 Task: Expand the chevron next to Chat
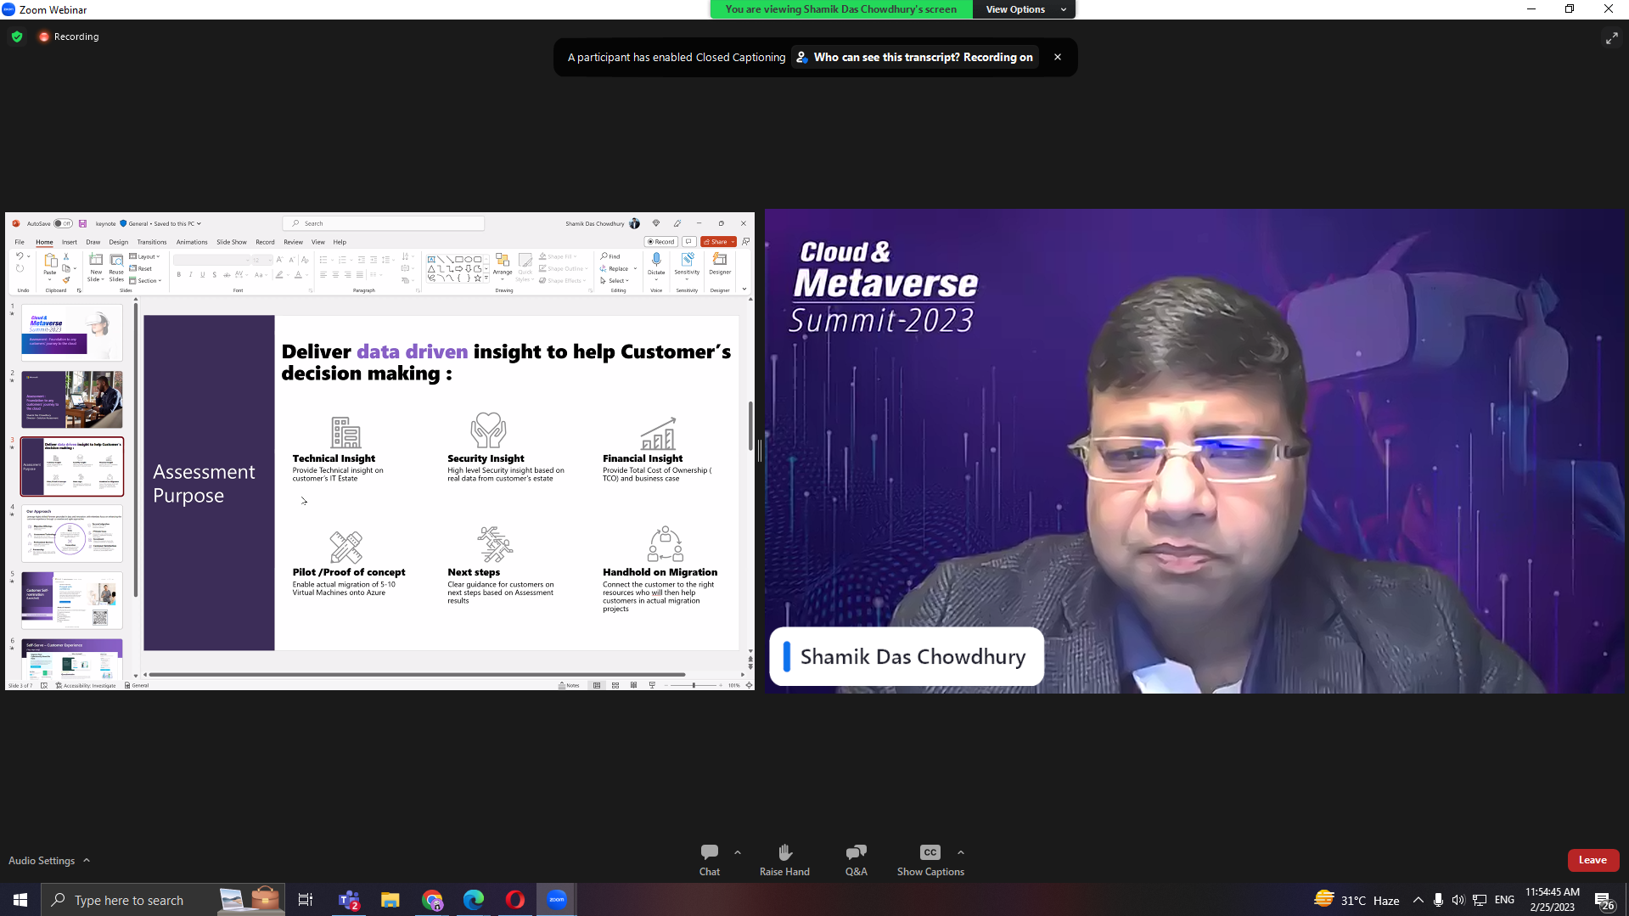click(x=737, y=852)
